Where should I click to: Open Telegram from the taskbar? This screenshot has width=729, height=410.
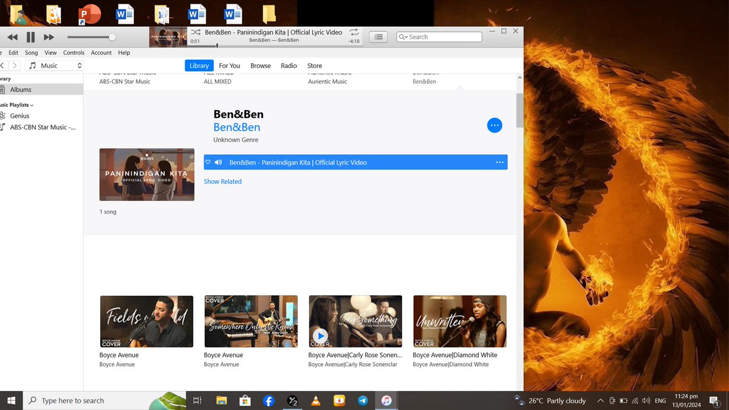tap(363, 400)
